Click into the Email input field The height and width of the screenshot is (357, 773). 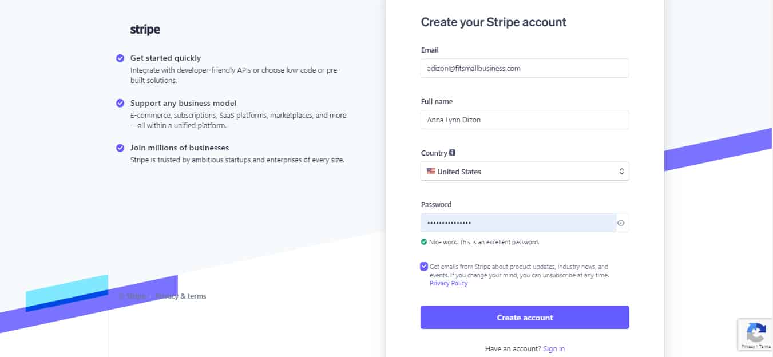tap(525, 68)
